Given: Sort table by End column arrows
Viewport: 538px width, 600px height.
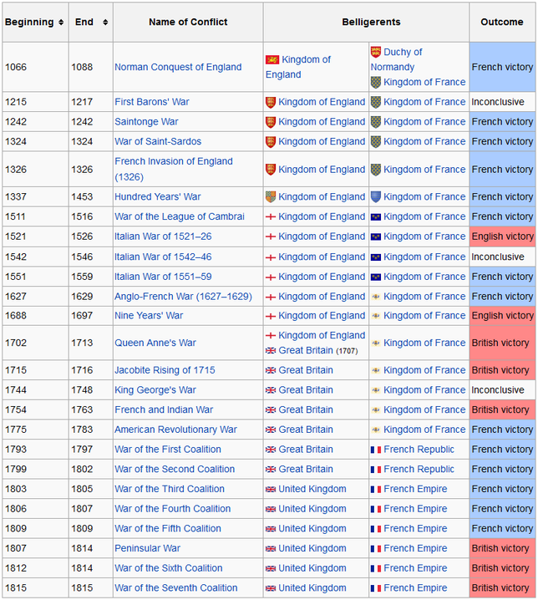Looking at the screenshot, I should tap(105, 23).
